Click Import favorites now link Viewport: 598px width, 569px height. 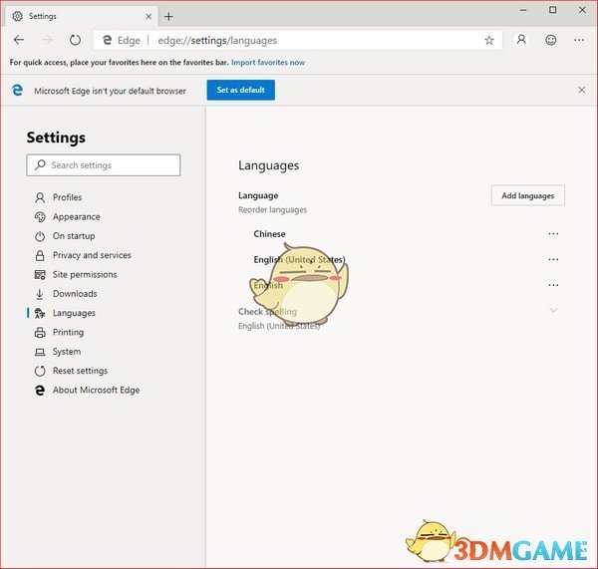coord(268,62)
